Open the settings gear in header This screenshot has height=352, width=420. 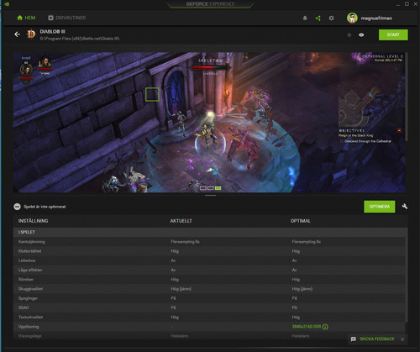tap(331, 18)
